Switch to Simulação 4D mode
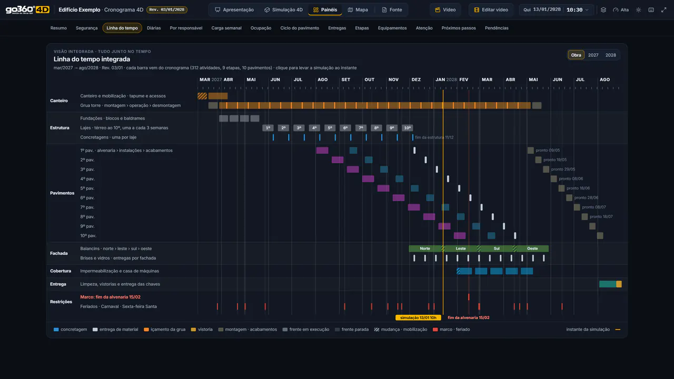Screen dimensions: 674x379 [283, 9]
